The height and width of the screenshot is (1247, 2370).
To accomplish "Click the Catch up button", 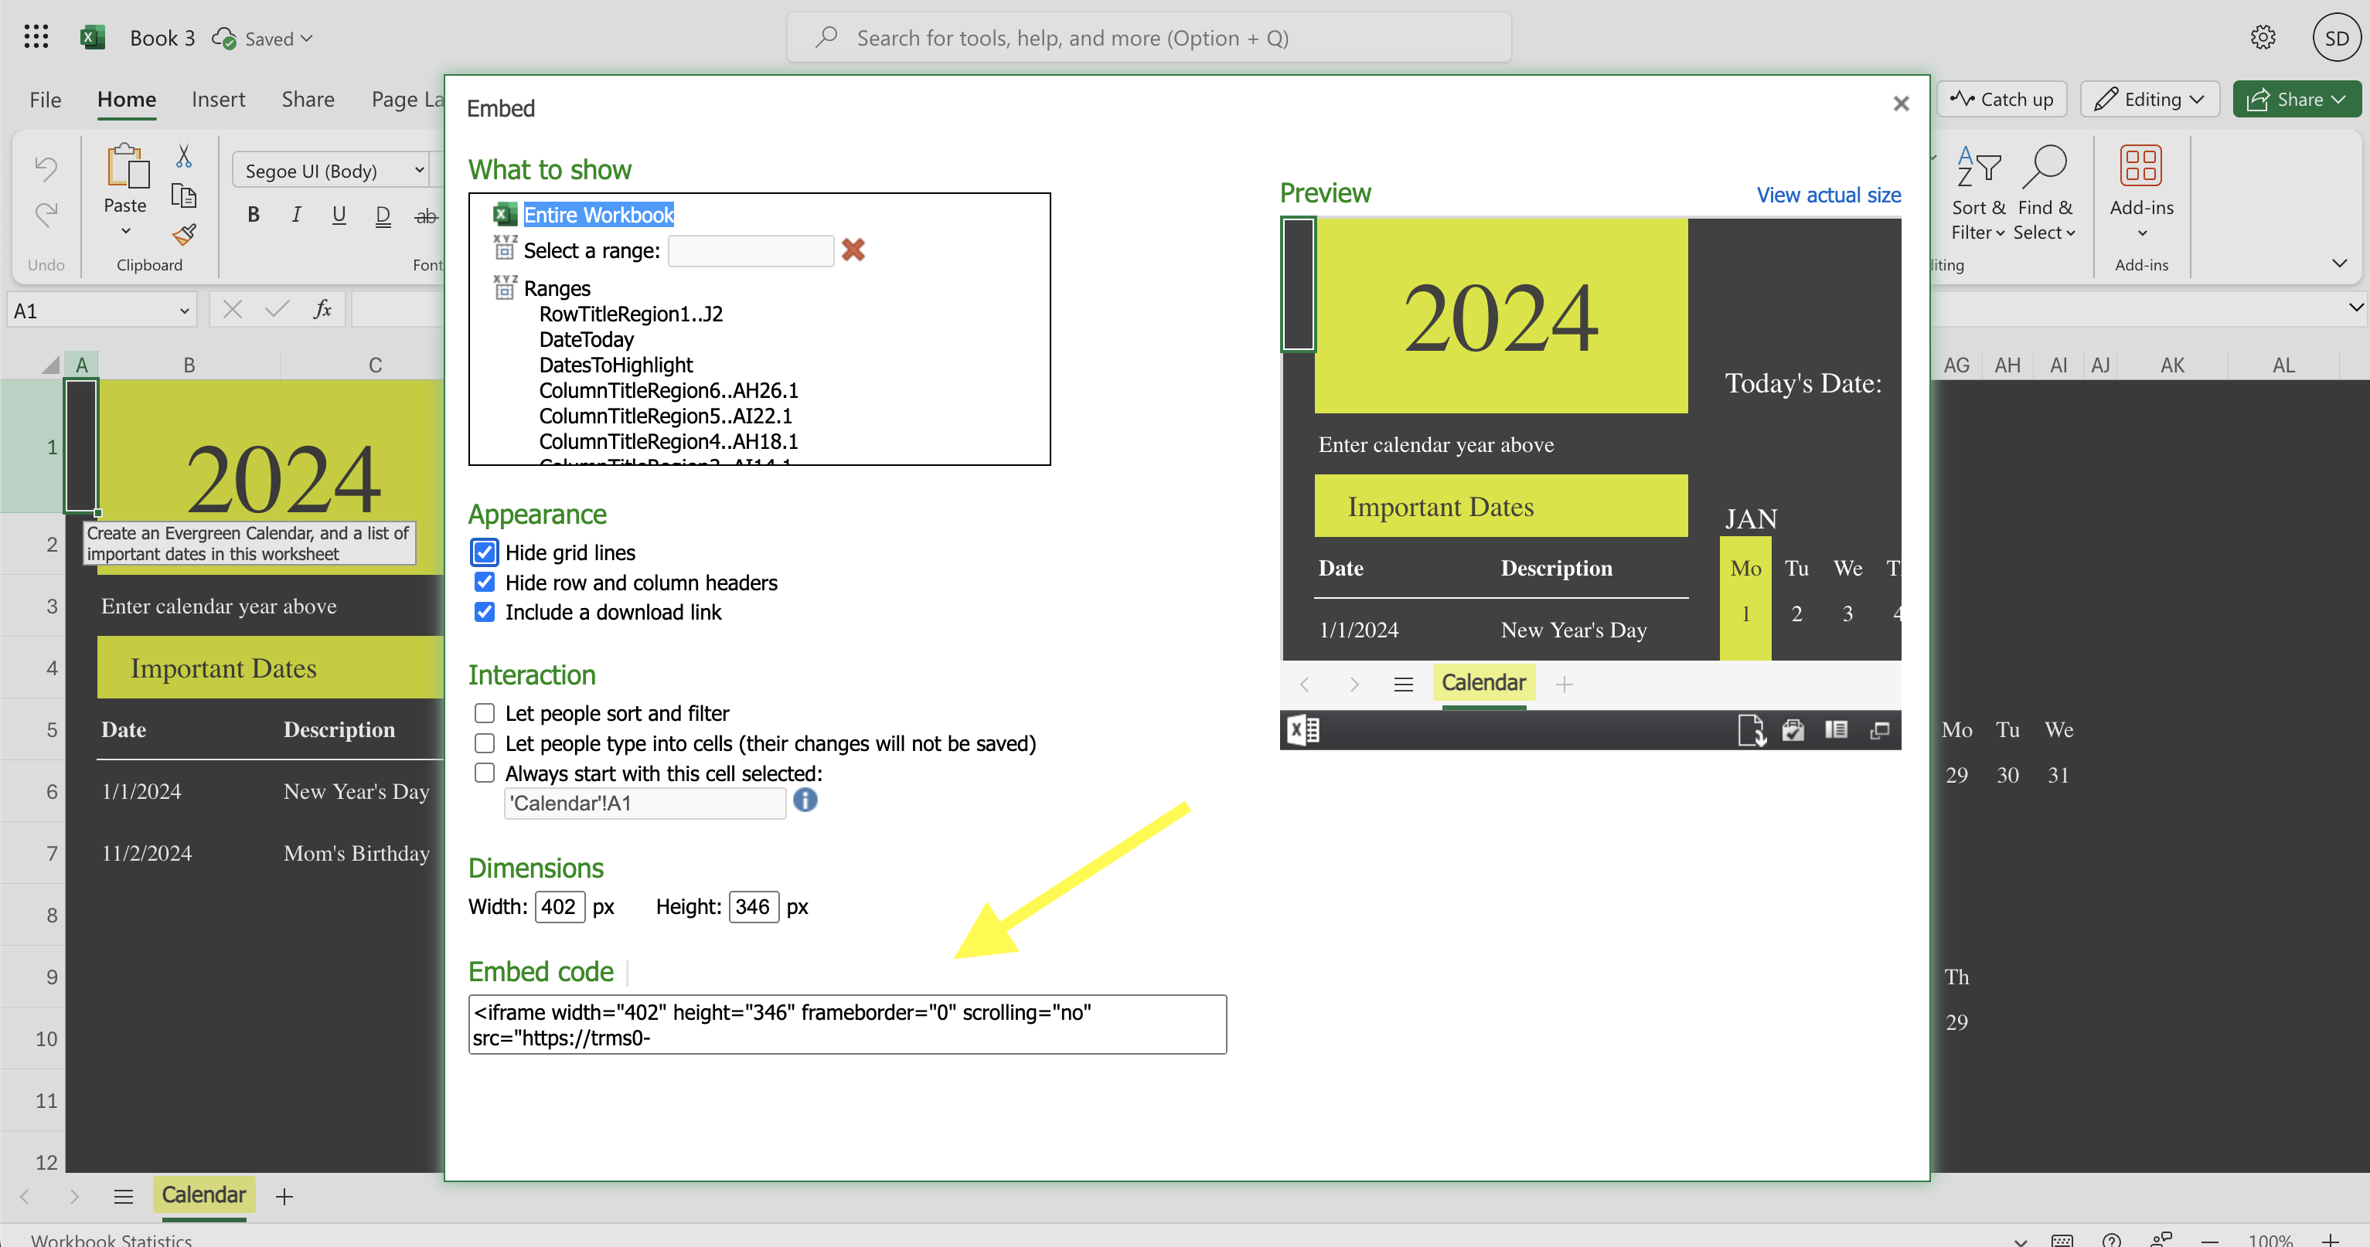I will [x=2001, y=100].
